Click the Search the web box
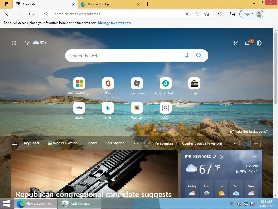 pos(137,56)
